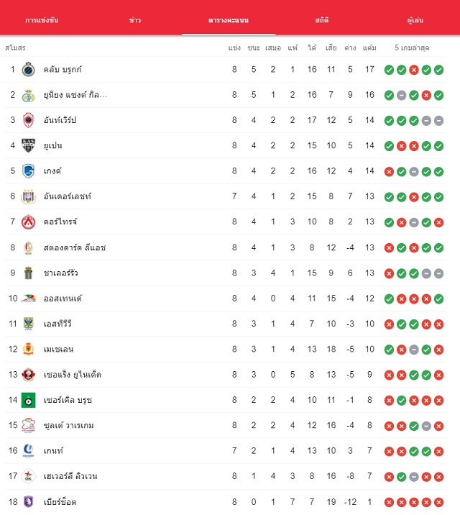
Task: Click the เซอร์เคิล บรูช green square logo
Action: (x=28, y=400)
